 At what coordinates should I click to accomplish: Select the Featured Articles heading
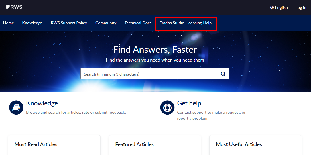[135, 144]
